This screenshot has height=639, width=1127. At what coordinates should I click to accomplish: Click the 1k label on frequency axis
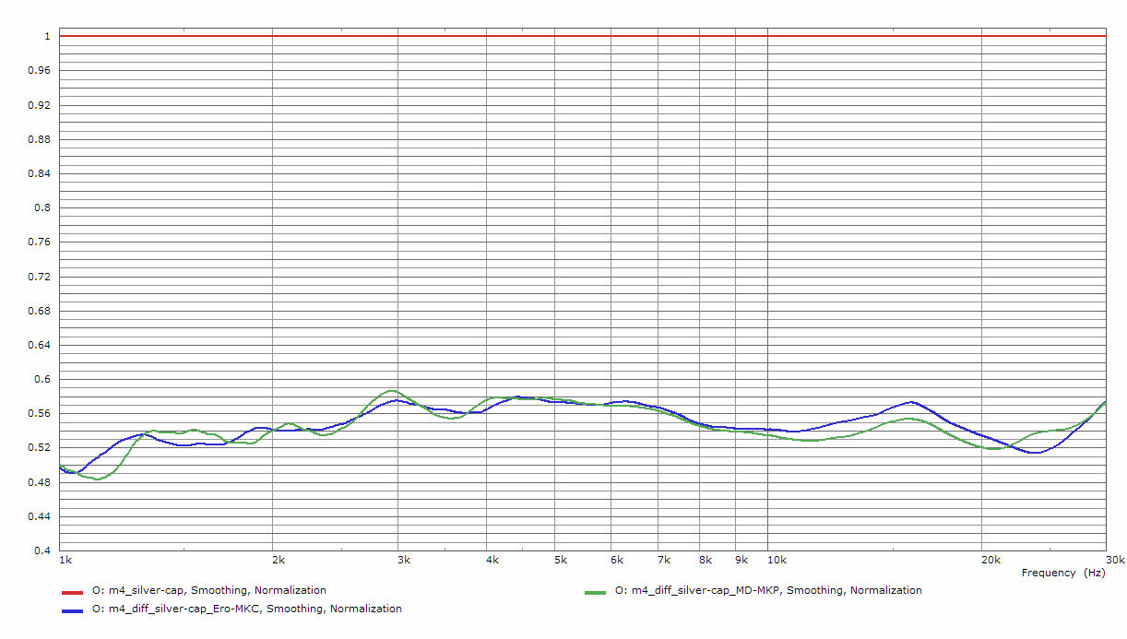pyautogui.click(x=64, y=561)
